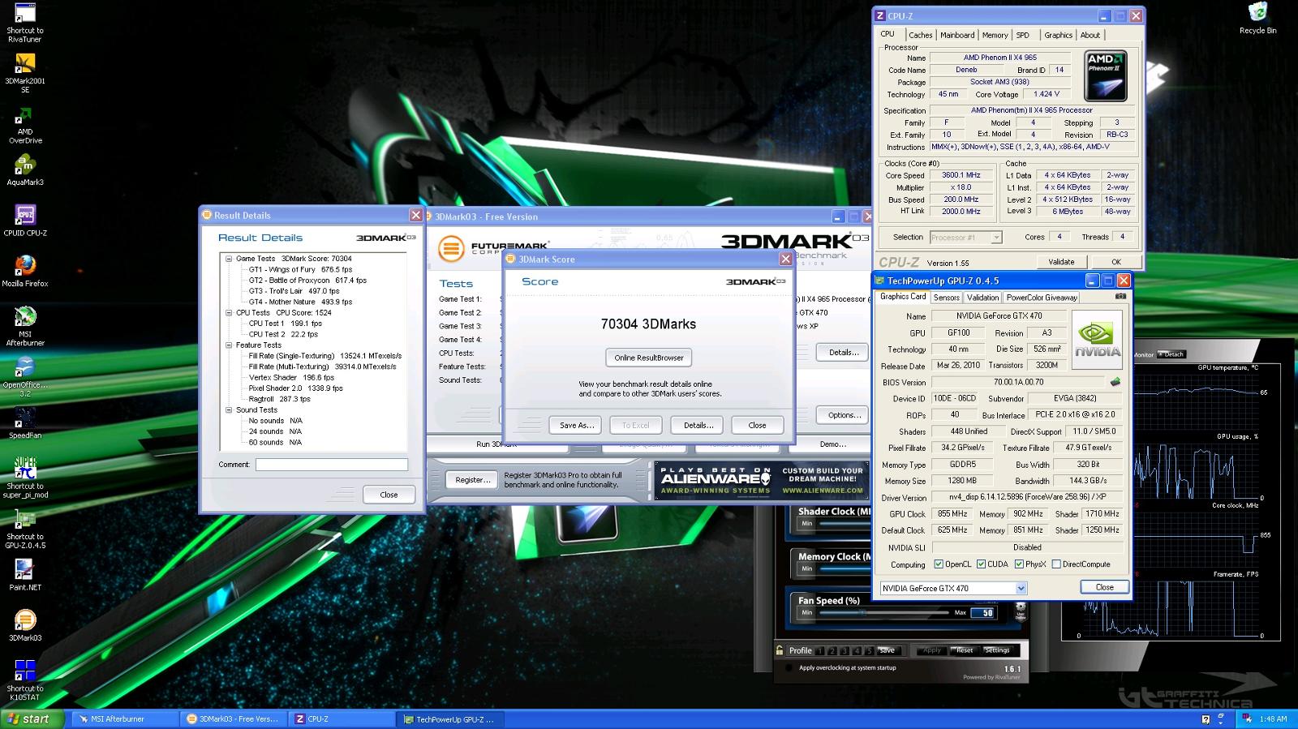Screen dimensions: 1298x729
Task: Click the Comment input field in Result Details
Action: tap(332, 465)
